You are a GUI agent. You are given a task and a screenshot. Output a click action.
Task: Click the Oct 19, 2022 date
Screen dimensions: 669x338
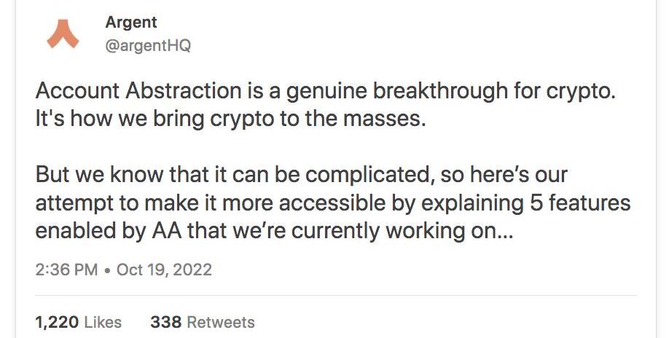pos(164,270)
